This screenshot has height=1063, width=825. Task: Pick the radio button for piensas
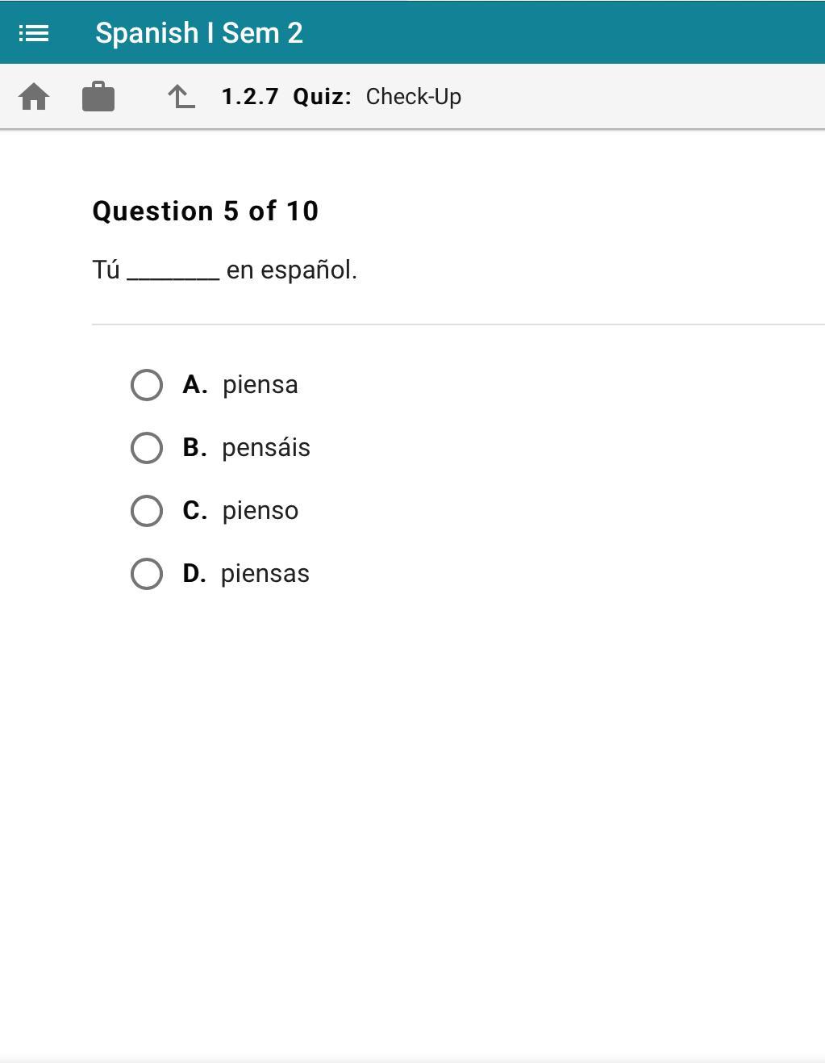(x=147, y=574)
